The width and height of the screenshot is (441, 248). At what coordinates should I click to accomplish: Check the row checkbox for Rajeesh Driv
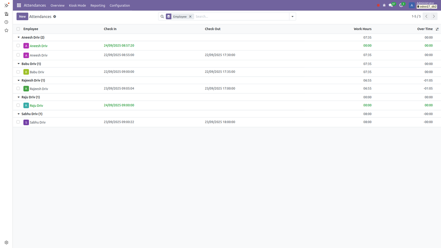pyautogui.click(x=17, y=88)
